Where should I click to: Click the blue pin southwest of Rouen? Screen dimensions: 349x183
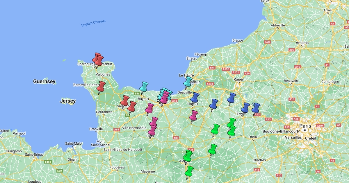click(232, 98)
